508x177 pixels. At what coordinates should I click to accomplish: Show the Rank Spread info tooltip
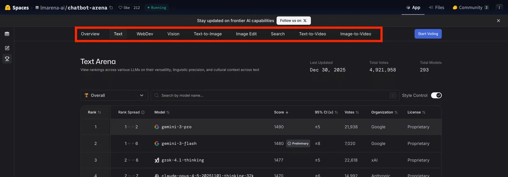point(143,112)
